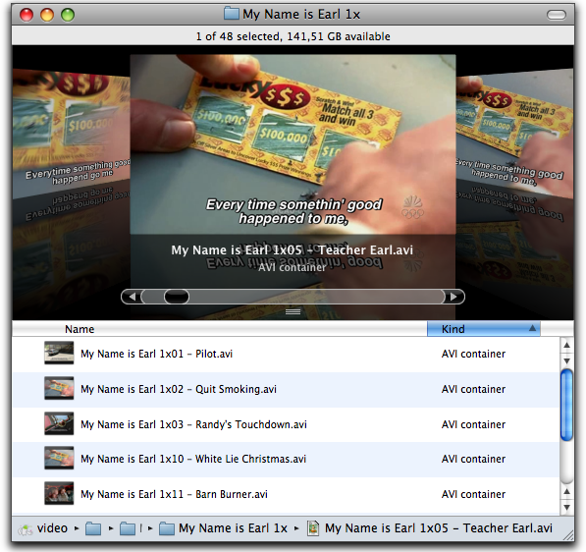
Task: Click 'Teacher Earl.avi' file in the path bar
Action: point(429,528)
